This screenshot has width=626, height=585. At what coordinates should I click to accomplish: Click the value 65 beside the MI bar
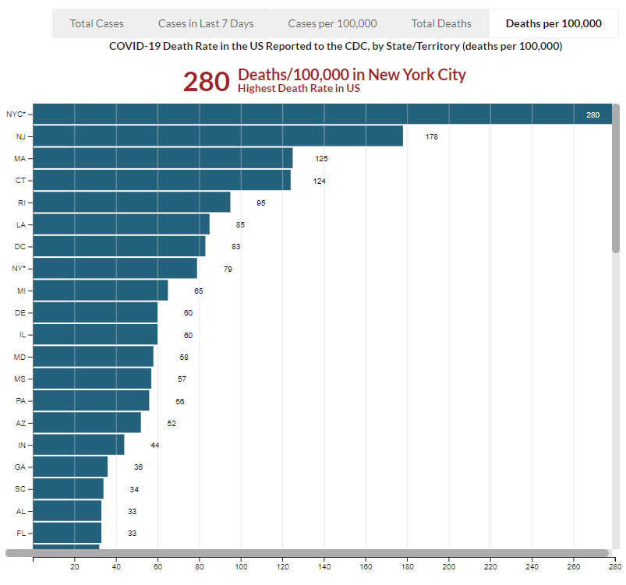[199, 291]
